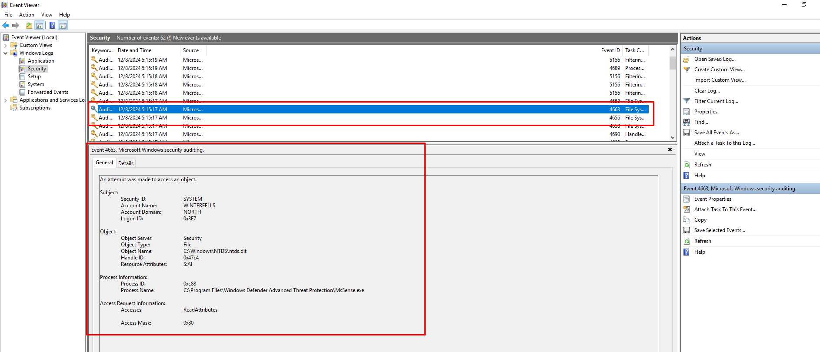Click the Setup log icon in tree
Viewport: 820px width, 352px height.
(22, 76)
